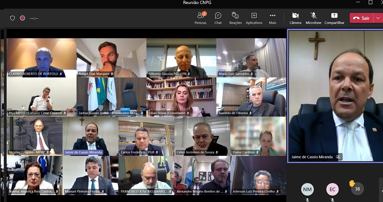Viewport: 383px width, 202px height.
Task: Click the red recording indicator icon
Action: (x=22, y=18)
